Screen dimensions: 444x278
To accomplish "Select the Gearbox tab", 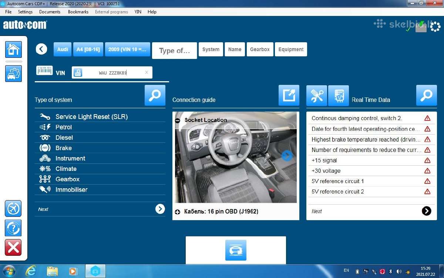I will pos(260,49).
